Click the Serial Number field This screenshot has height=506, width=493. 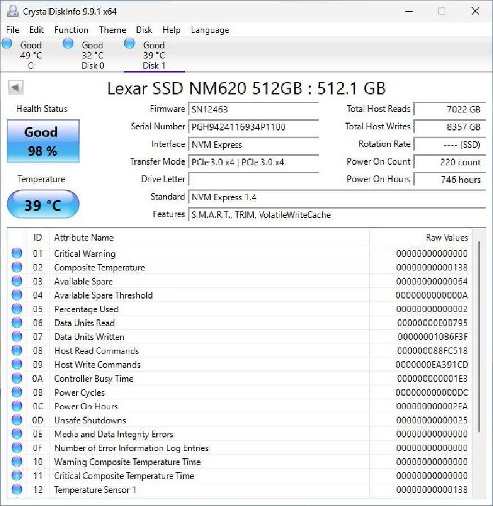coord(254,127)
